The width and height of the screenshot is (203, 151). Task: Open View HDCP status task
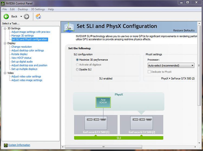[x=21, y=58]
